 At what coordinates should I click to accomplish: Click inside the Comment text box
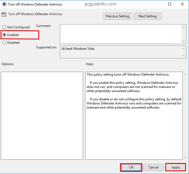pos(120,34)
